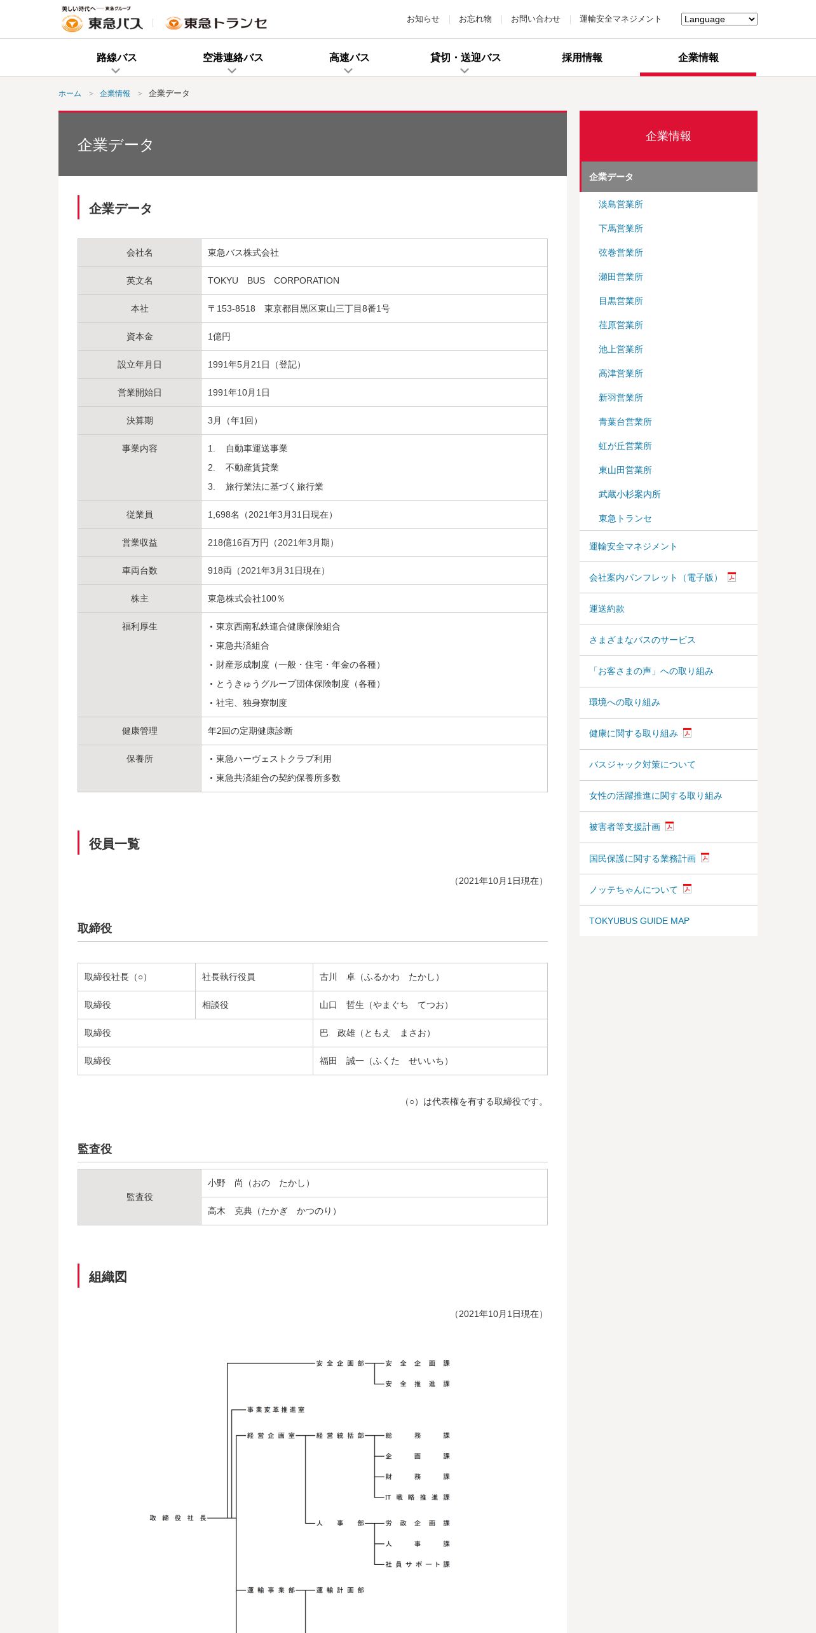Open the 高速バス navigation item

point(349,57)
